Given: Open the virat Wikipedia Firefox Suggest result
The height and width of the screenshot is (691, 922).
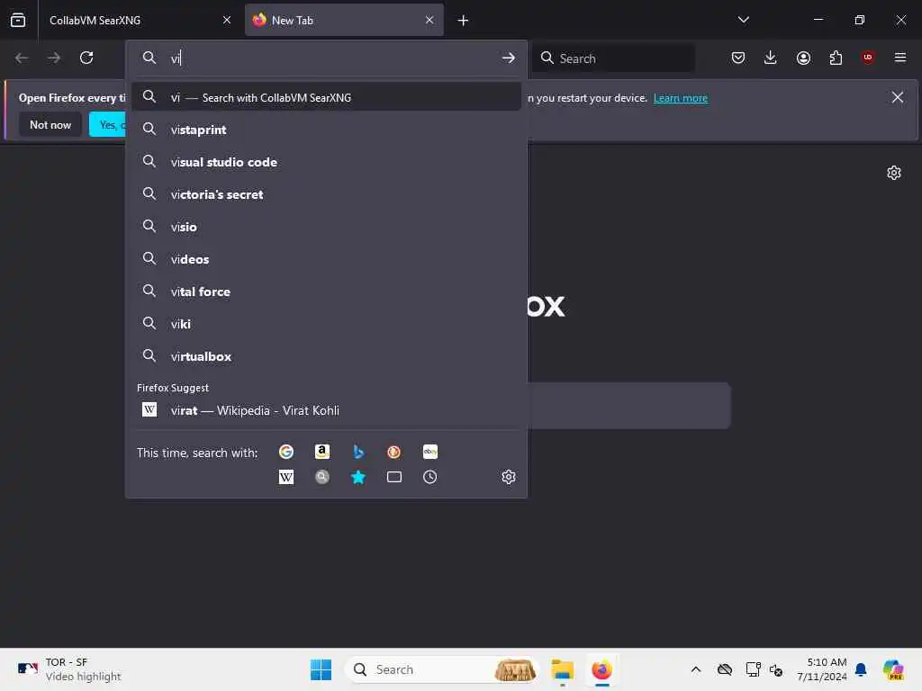Looking at the screenshot, I should tap(326, 410).
